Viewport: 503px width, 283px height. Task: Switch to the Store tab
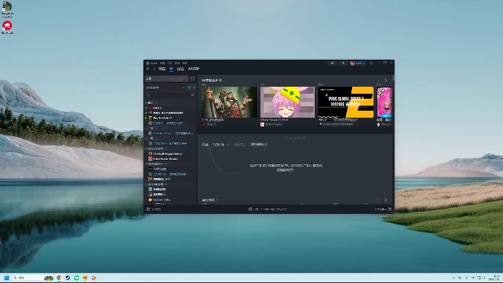click(162, 69)
